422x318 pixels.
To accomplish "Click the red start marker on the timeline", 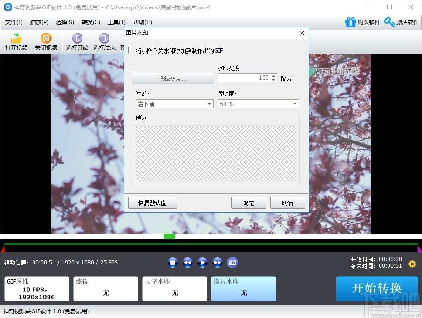I will click(x=3, y=249).
